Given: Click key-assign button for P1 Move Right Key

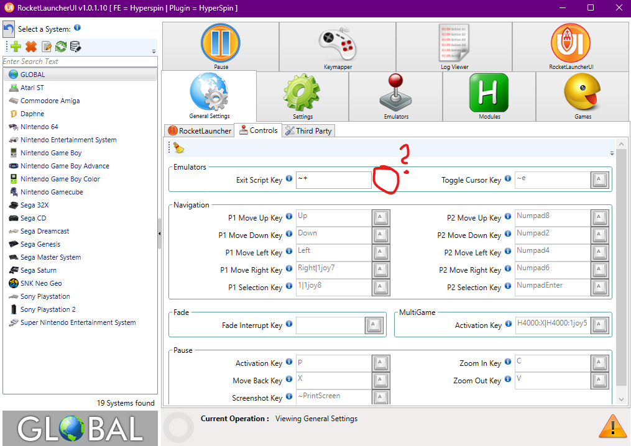Looking at the screenshot, I should click(x=380, y=270).
